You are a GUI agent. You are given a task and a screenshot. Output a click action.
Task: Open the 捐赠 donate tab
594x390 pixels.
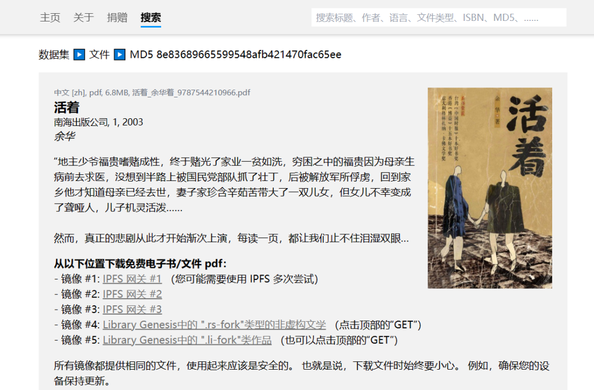[117, 18]
